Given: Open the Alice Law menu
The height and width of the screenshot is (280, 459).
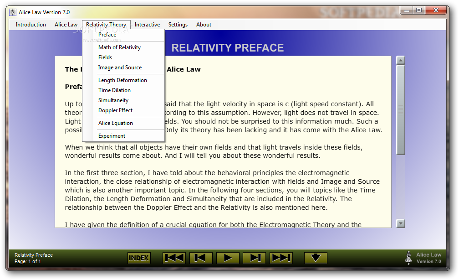Looking at the screenshot, I should [66, 25].
